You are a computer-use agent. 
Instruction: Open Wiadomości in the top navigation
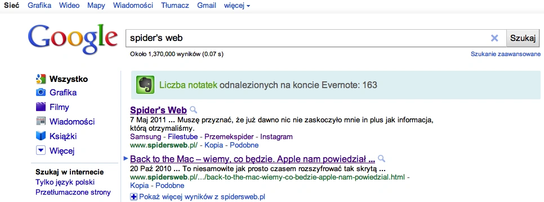(133, 6)
